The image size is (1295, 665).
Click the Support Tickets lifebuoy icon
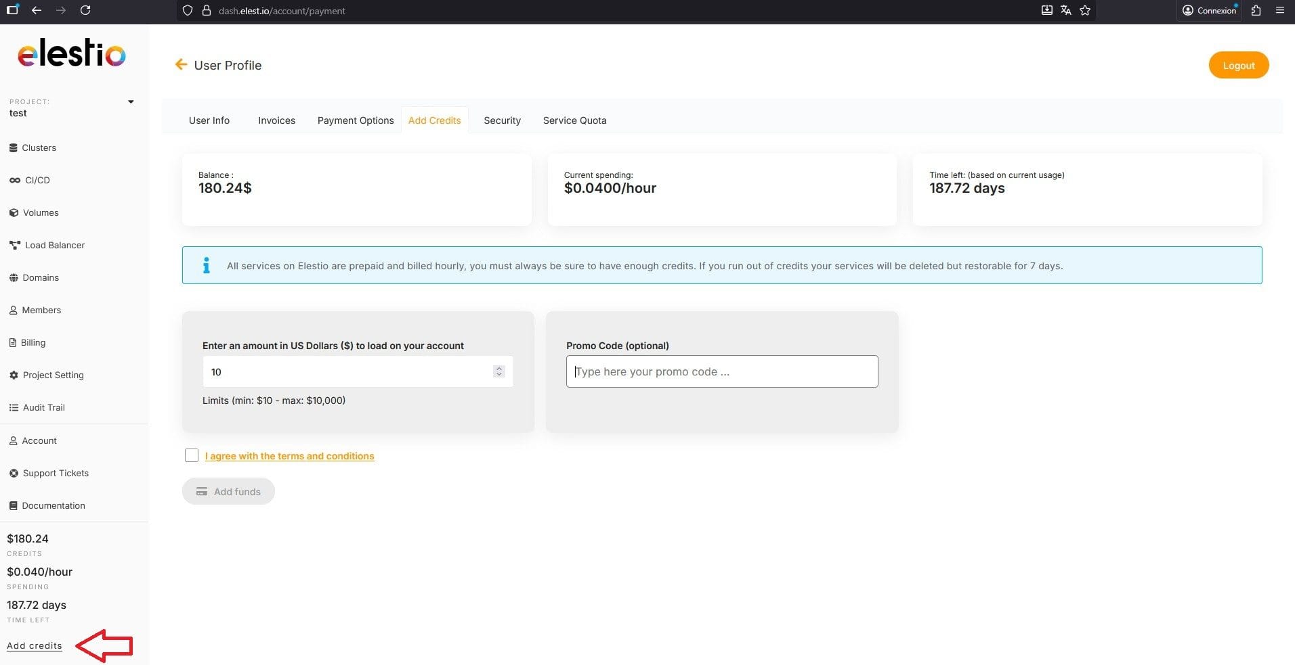pos(14,473)
